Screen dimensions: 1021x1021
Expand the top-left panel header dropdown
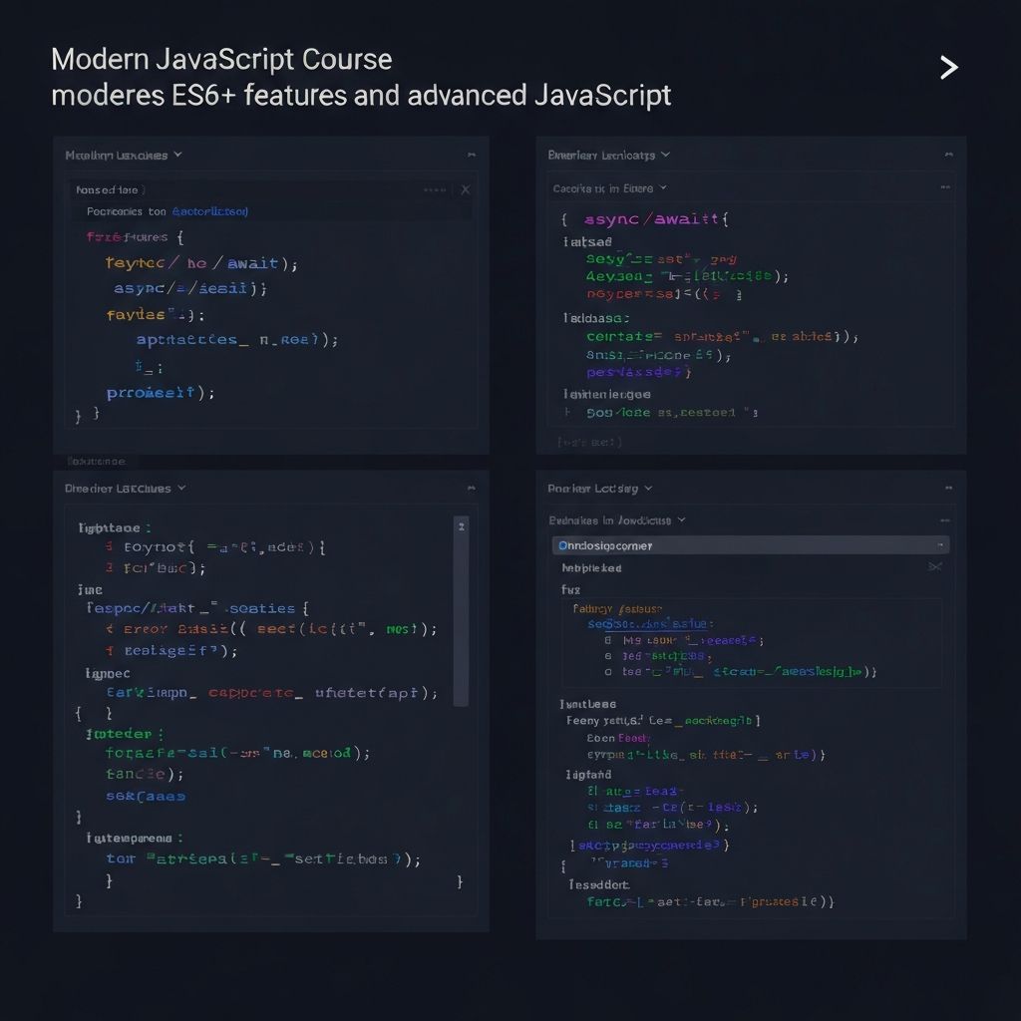(x=175, y=155)
